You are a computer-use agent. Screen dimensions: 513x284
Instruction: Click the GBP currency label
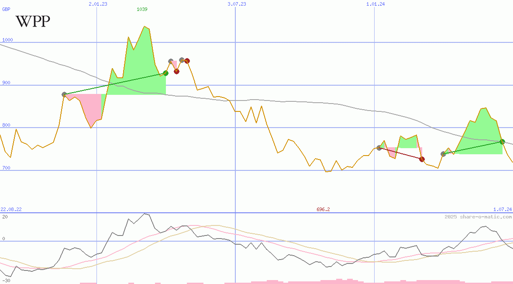pos(6,9)
